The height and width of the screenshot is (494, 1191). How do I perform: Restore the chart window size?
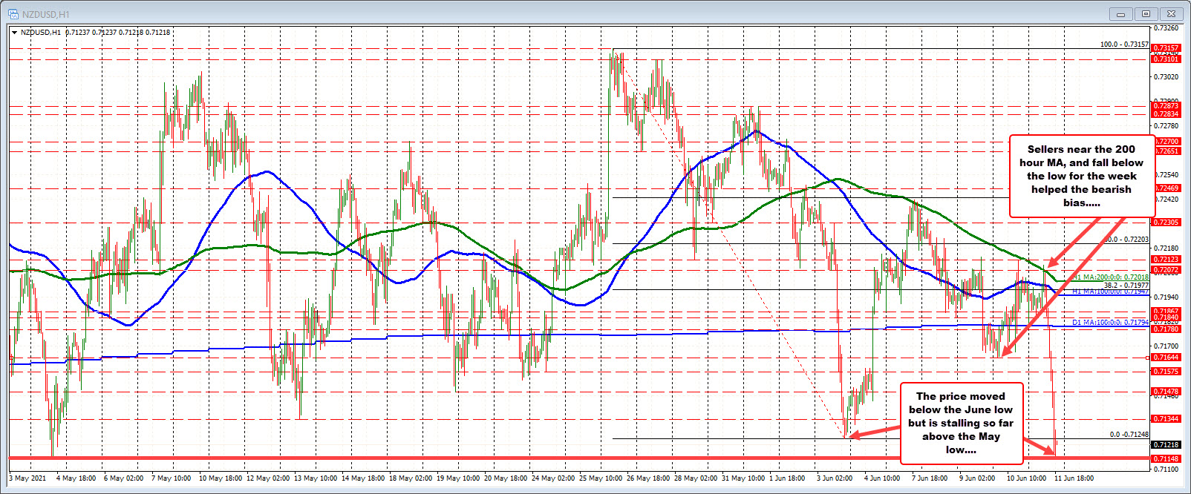(x=1146, y=14)
